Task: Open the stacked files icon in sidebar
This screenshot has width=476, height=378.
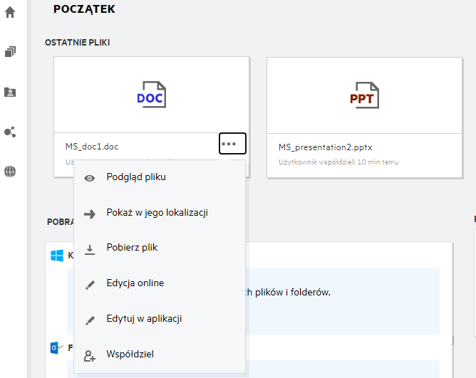Action: (x=10, y=52)
